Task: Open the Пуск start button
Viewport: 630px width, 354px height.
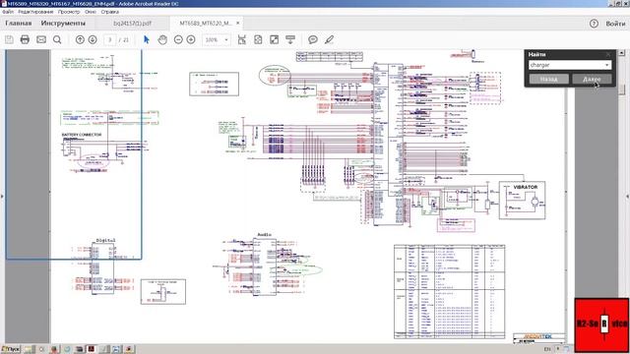Action: 11,349
